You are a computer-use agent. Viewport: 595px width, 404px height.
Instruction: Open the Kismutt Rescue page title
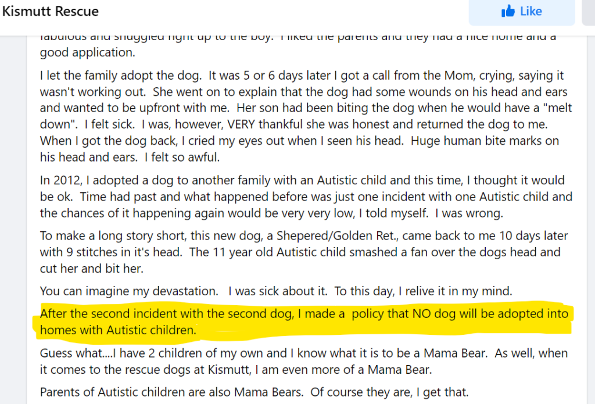point(51,12)
